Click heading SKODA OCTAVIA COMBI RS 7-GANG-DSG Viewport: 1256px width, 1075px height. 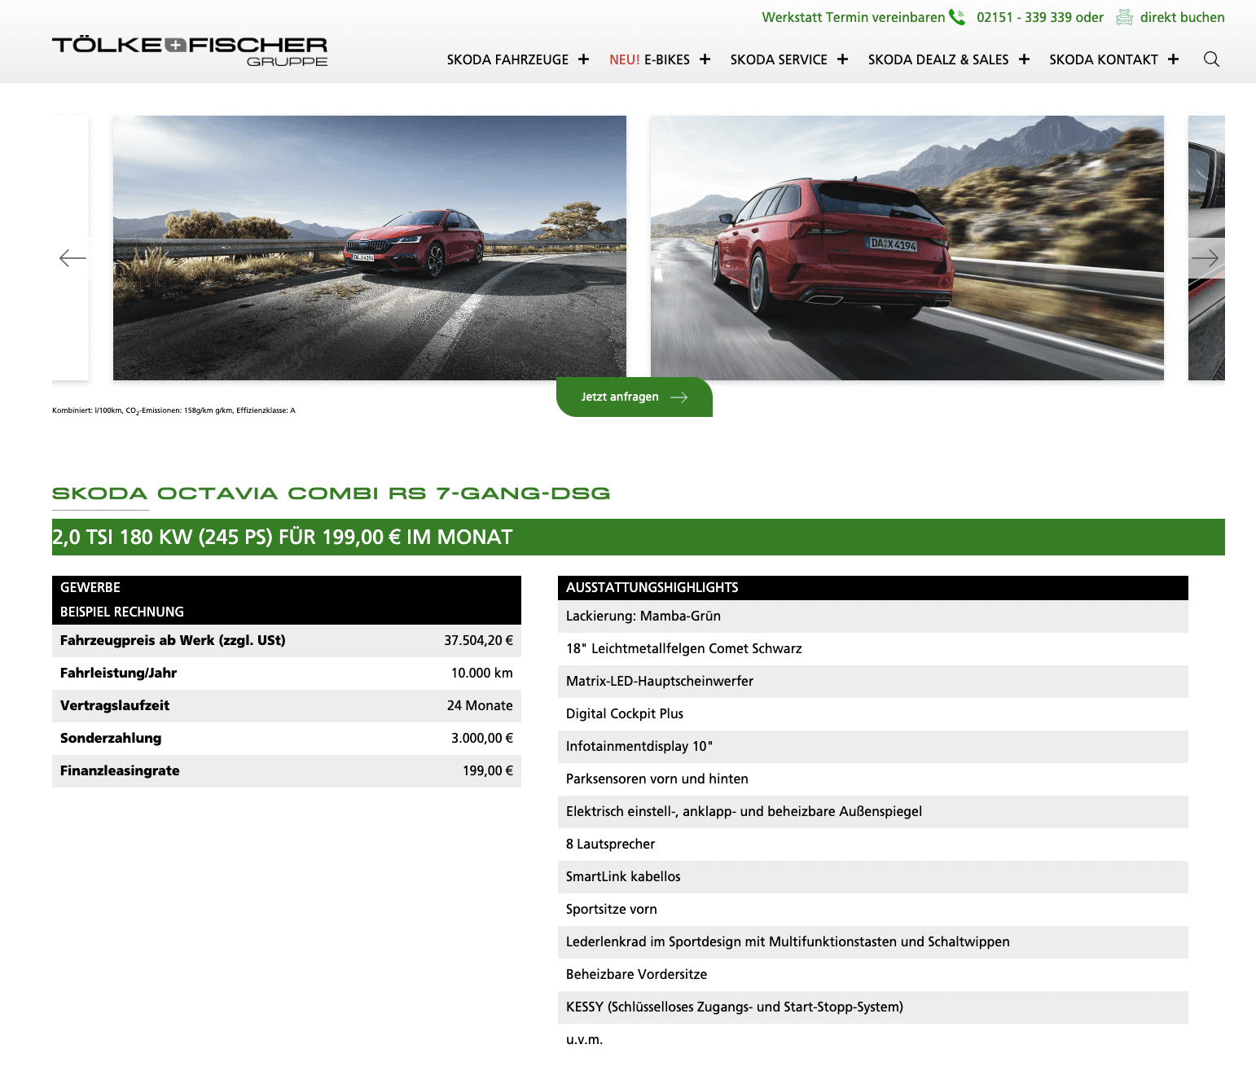(331, 494)
